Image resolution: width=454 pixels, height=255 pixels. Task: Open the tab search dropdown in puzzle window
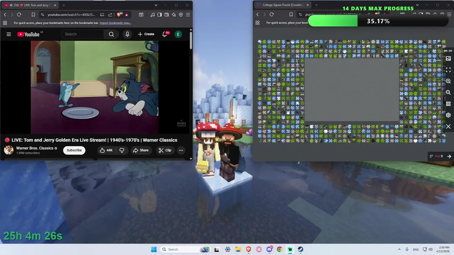click(x=417, y=5)
